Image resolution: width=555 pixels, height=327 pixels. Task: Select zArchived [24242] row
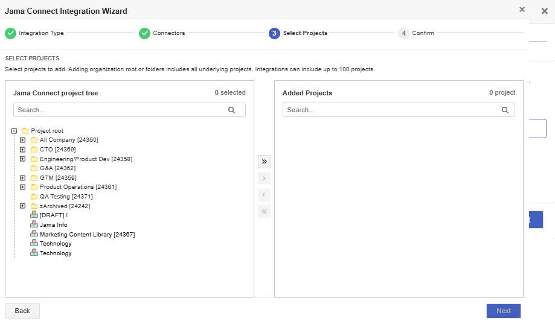click(65, 206)
